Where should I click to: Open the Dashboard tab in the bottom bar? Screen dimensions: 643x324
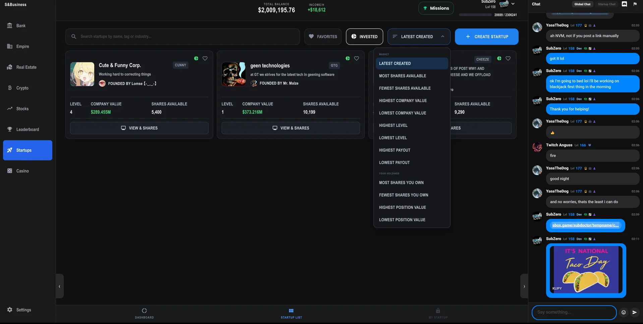(x=144, y=314)
